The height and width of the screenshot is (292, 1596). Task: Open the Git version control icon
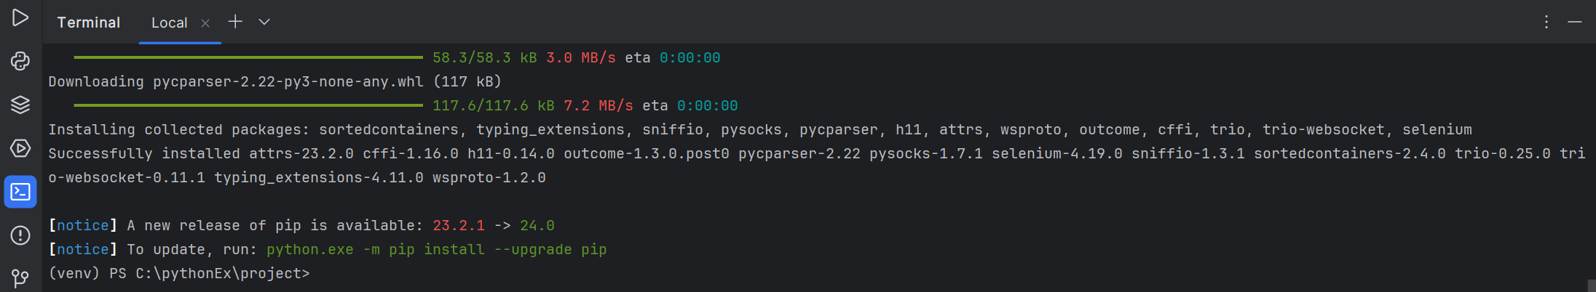click(20, 278)
